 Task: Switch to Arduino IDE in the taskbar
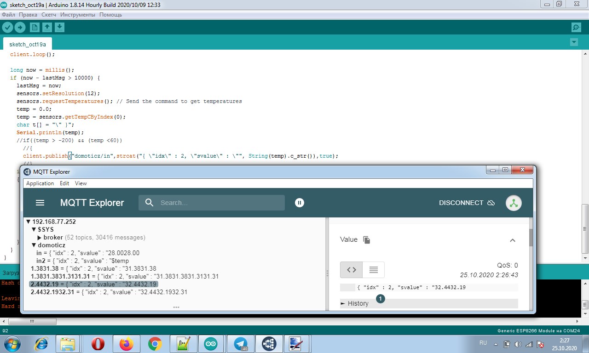point(211,343)
